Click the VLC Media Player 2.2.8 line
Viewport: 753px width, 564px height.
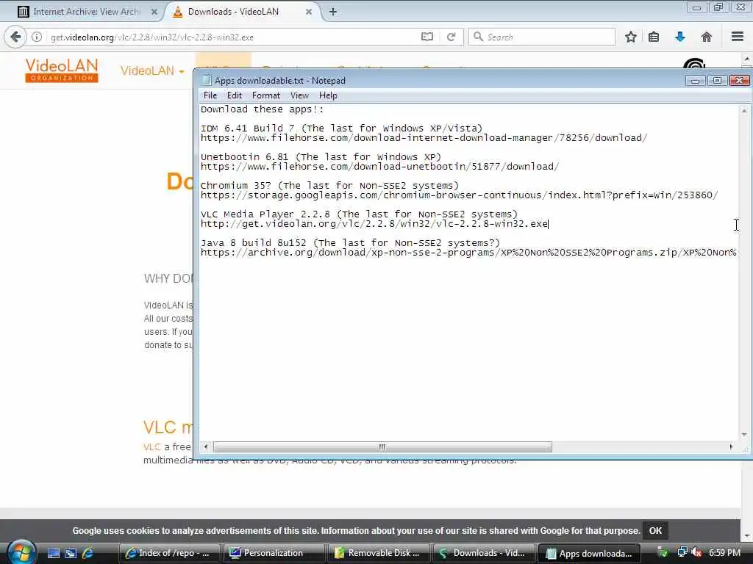click(x=359, y=214)
